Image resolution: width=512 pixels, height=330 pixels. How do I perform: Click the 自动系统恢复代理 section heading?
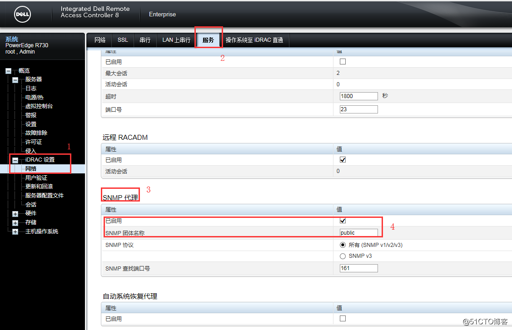(130, 296)
